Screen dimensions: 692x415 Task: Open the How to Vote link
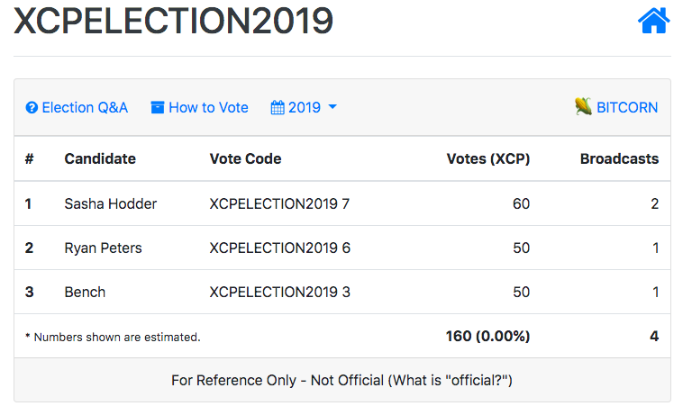[x=199, y=107]
